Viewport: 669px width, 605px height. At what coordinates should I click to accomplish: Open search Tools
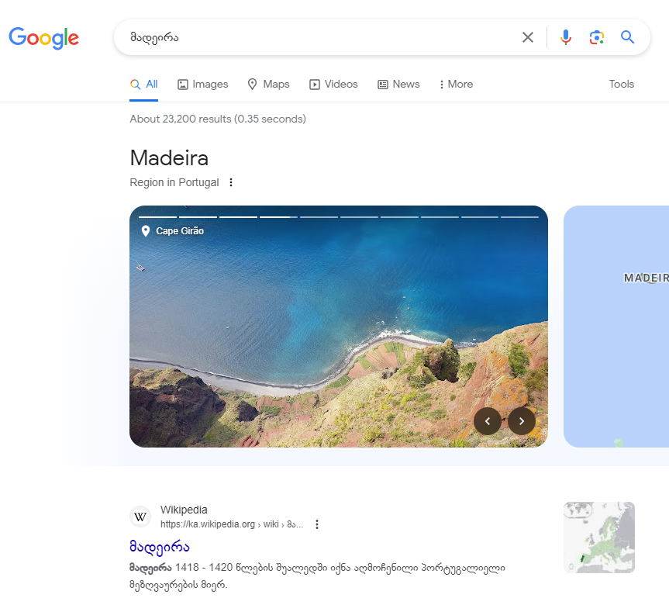(621, 84)
